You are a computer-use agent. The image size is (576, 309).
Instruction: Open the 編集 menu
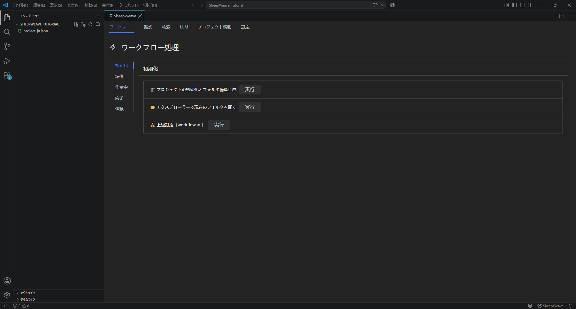39,5
